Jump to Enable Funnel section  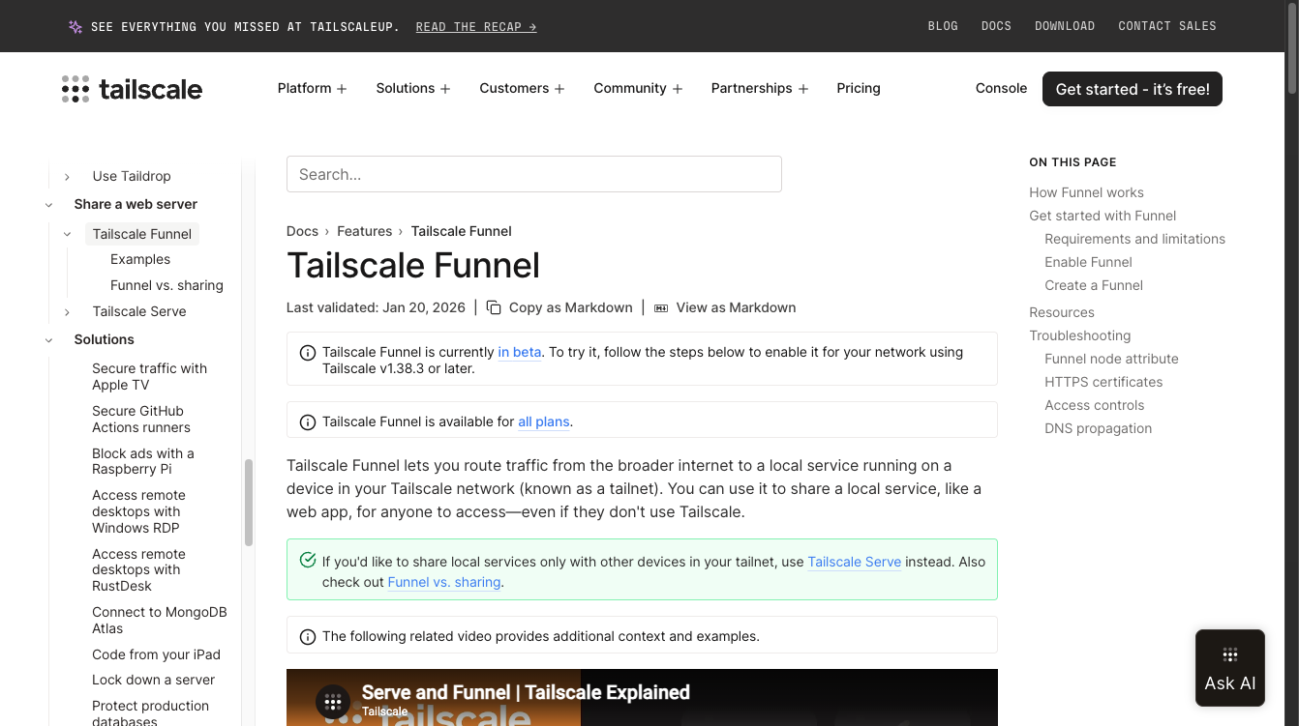click(x=1088, y=262)
